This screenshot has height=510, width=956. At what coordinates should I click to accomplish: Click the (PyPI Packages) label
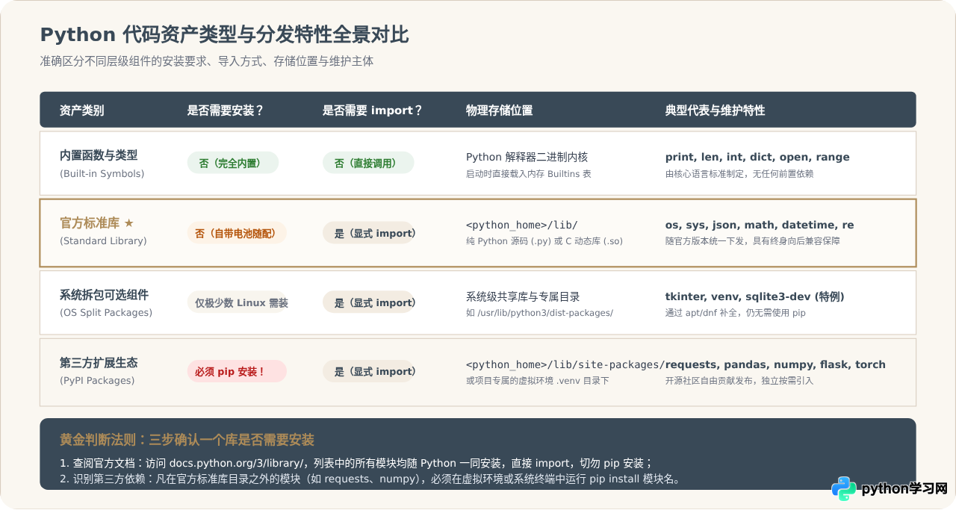[x=97, y=380]
